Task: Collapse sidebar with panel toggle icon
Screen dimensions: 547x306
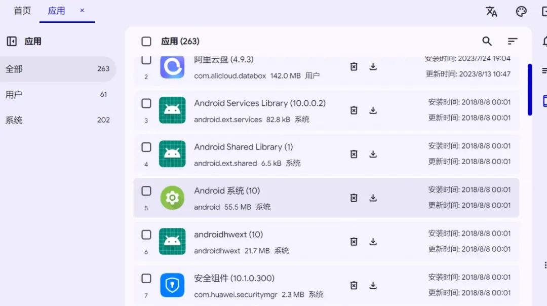Action: pos(12,41)
